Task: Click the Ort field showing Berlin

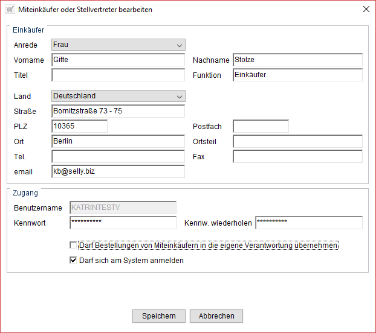Action: point(118,141)
